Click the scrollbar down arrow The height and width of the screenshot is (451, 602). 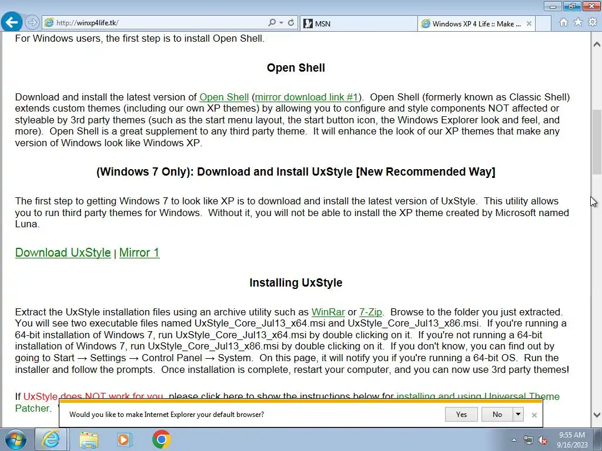click(597, 415)
